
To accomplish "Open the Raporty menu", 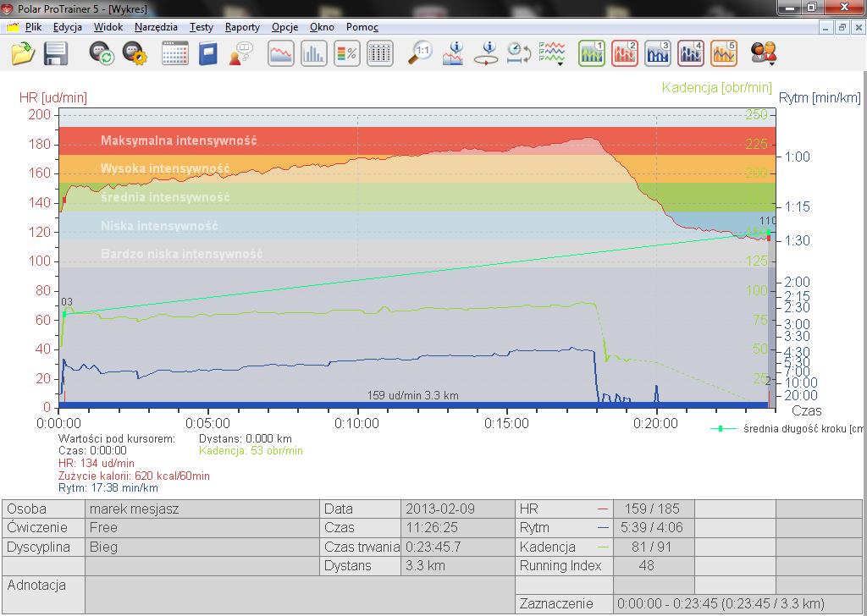I will [x=242, y=26].
